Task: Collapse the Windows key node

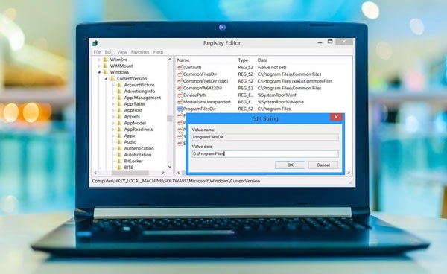Action: click(x=99, y=72)
